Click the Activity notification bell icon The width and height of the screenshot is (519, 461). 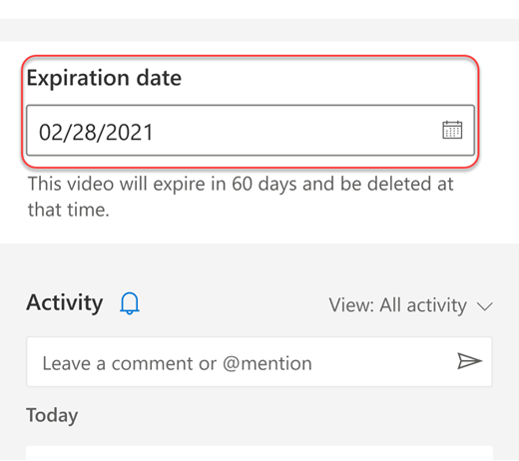click(130, 303)
